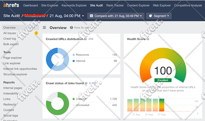This screenshot has width=205, height=121.
Task: Click the Uncrawled value 440
Action: (x=115, y=105)
